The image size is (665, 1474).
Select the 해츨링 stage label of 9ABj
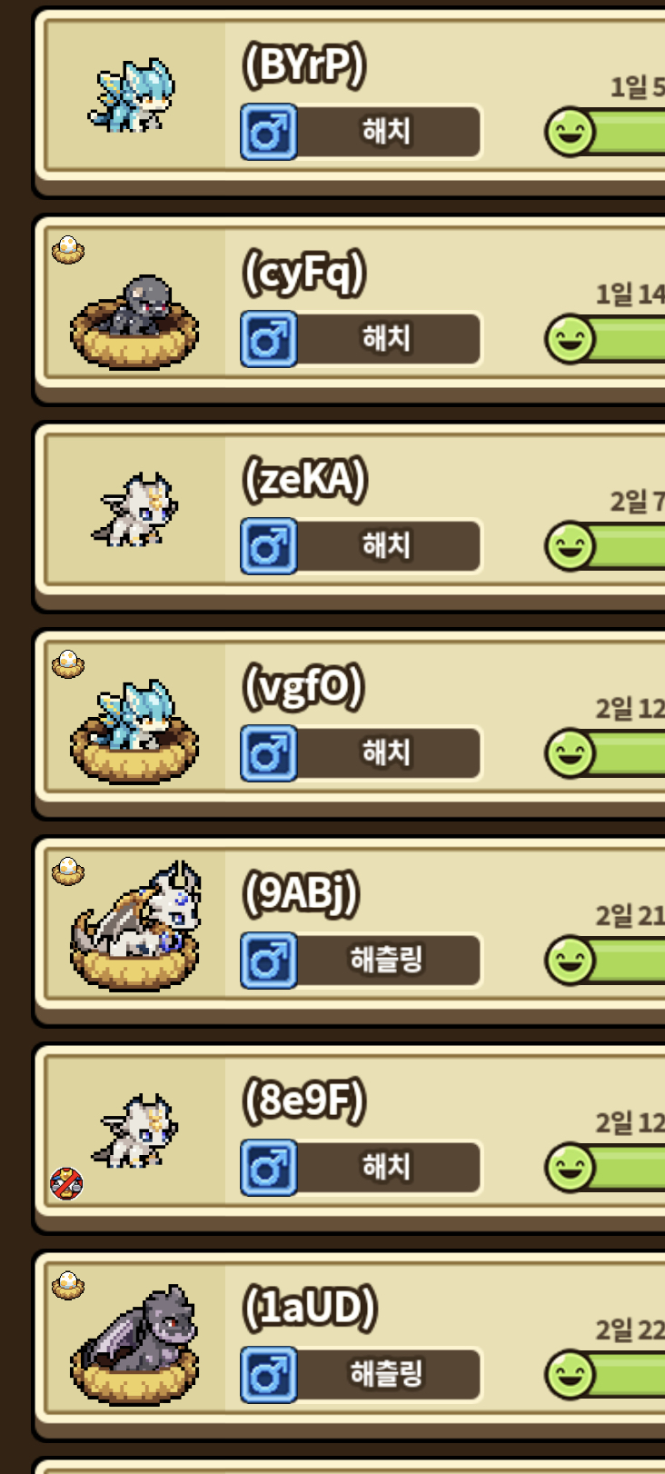pos(387,960)
